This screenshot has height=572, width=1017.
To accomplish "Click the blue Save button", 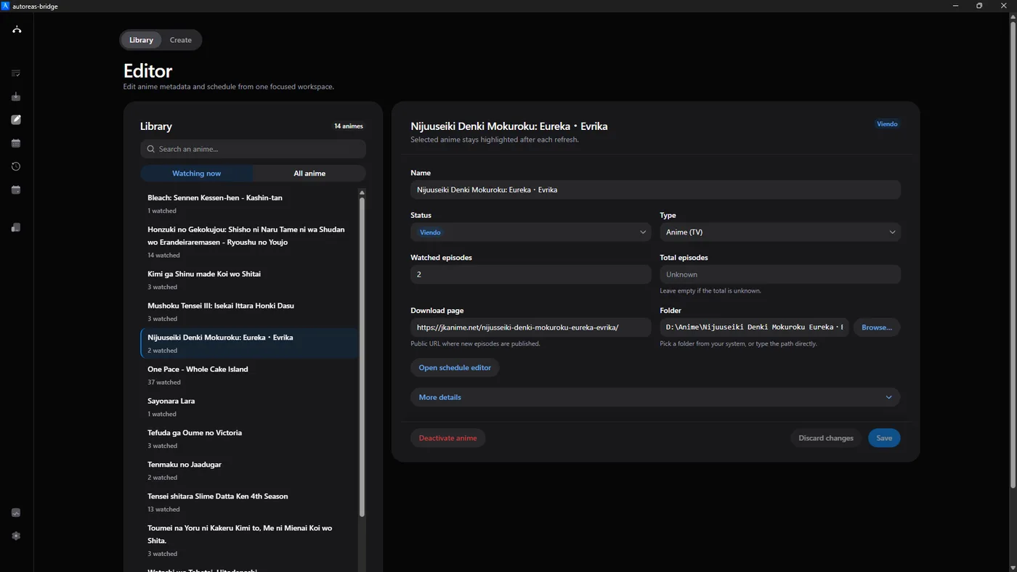I will point(884,438).
